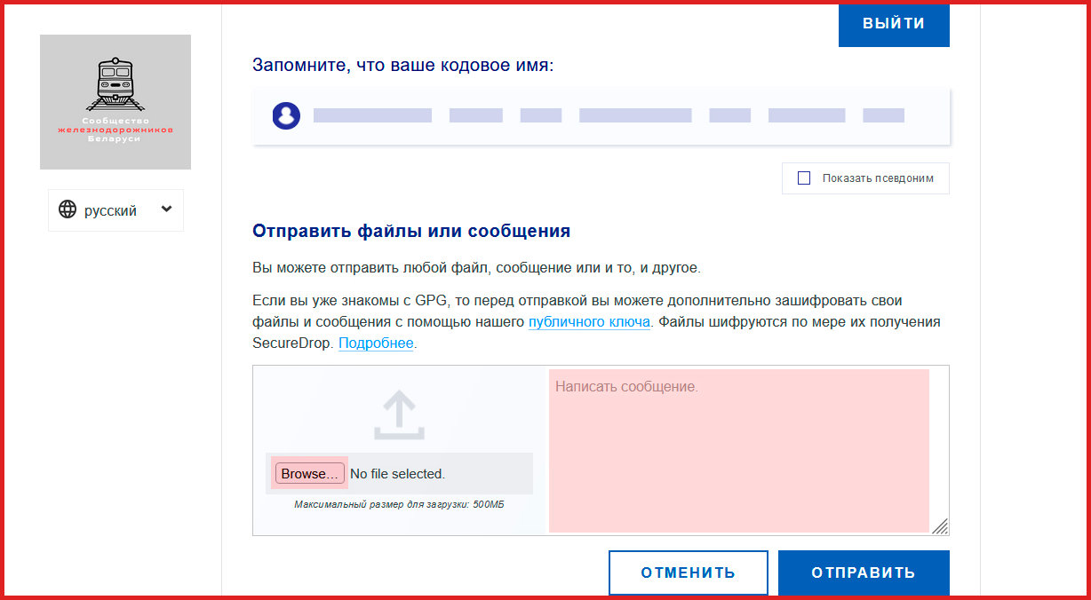
Task: Expand the language list using the chevron arrow
Action: [166, 209]
